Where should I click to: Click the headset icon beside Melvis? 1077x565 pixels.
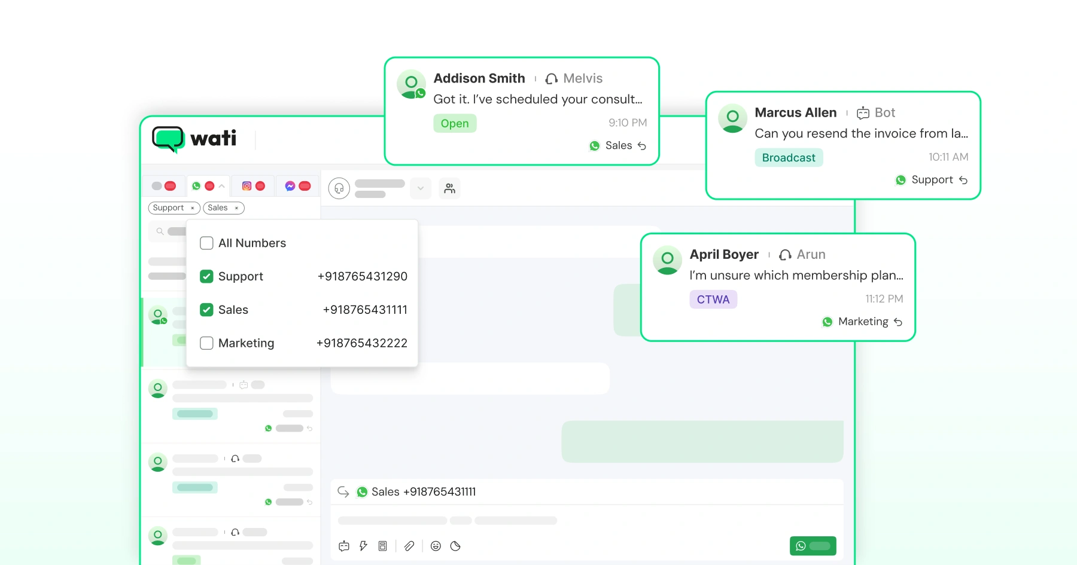click(x=552, y=79)
